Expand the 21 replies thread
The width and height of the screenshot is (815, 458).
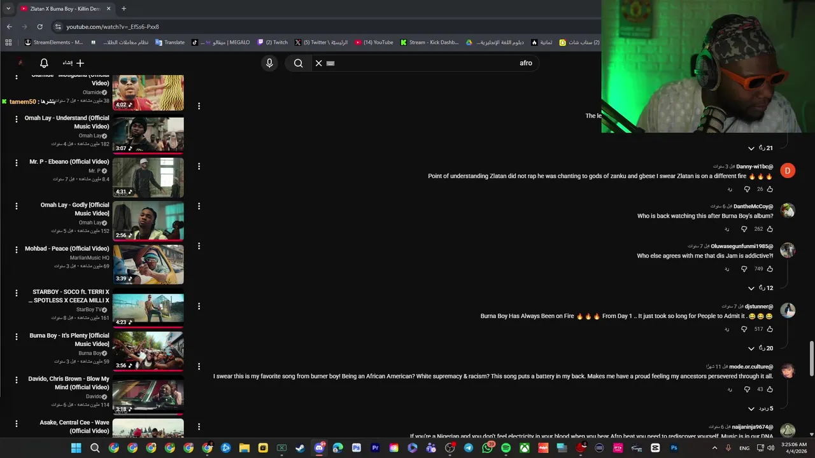(x=760, y=148)
